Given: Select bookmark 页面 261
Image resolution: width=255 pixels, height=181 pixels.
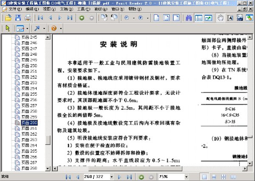Looking at the screenshot, I should pos(29,128).
